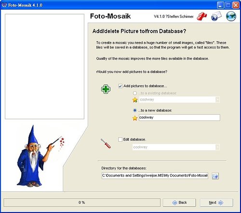Open the email envelope globe icon
241x213 pixels.
216,16
